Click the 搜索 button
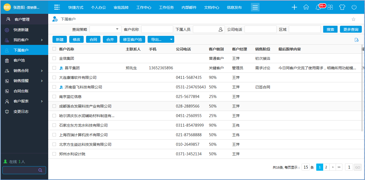The width and height of the screenshot is (365, 180). [330, 29]
